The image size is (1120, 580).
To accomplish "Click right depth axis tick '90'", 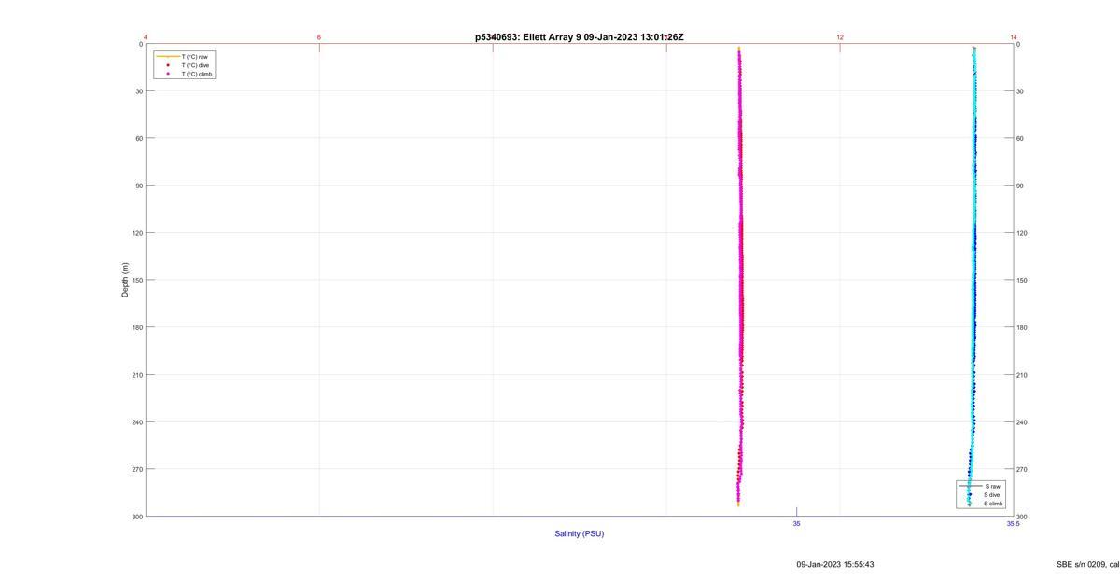I will coord(1020,186).
